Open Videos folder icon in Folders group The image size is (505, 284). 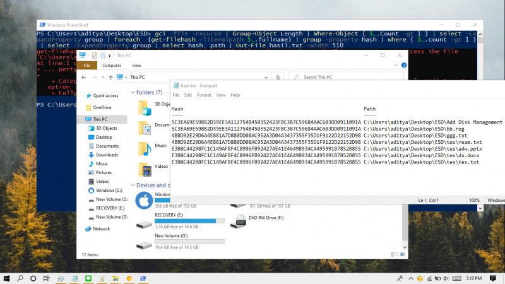pos(145,170)
